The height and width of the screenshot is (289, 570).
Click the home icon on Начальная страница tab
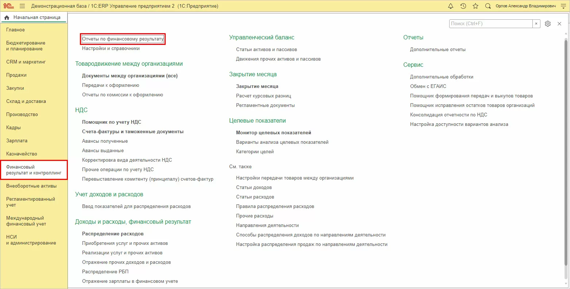(7, 18)
